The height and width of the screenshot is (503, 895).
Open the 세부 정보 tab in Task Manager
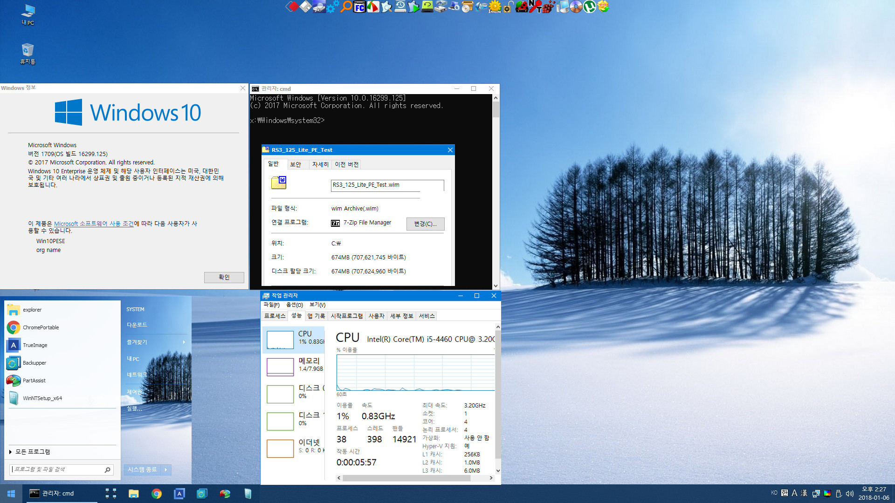[402, 316]
